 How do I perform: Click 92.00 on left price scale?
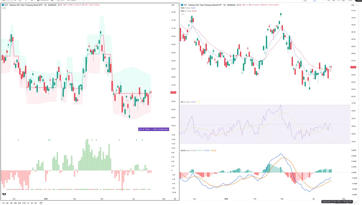(173, 12)
